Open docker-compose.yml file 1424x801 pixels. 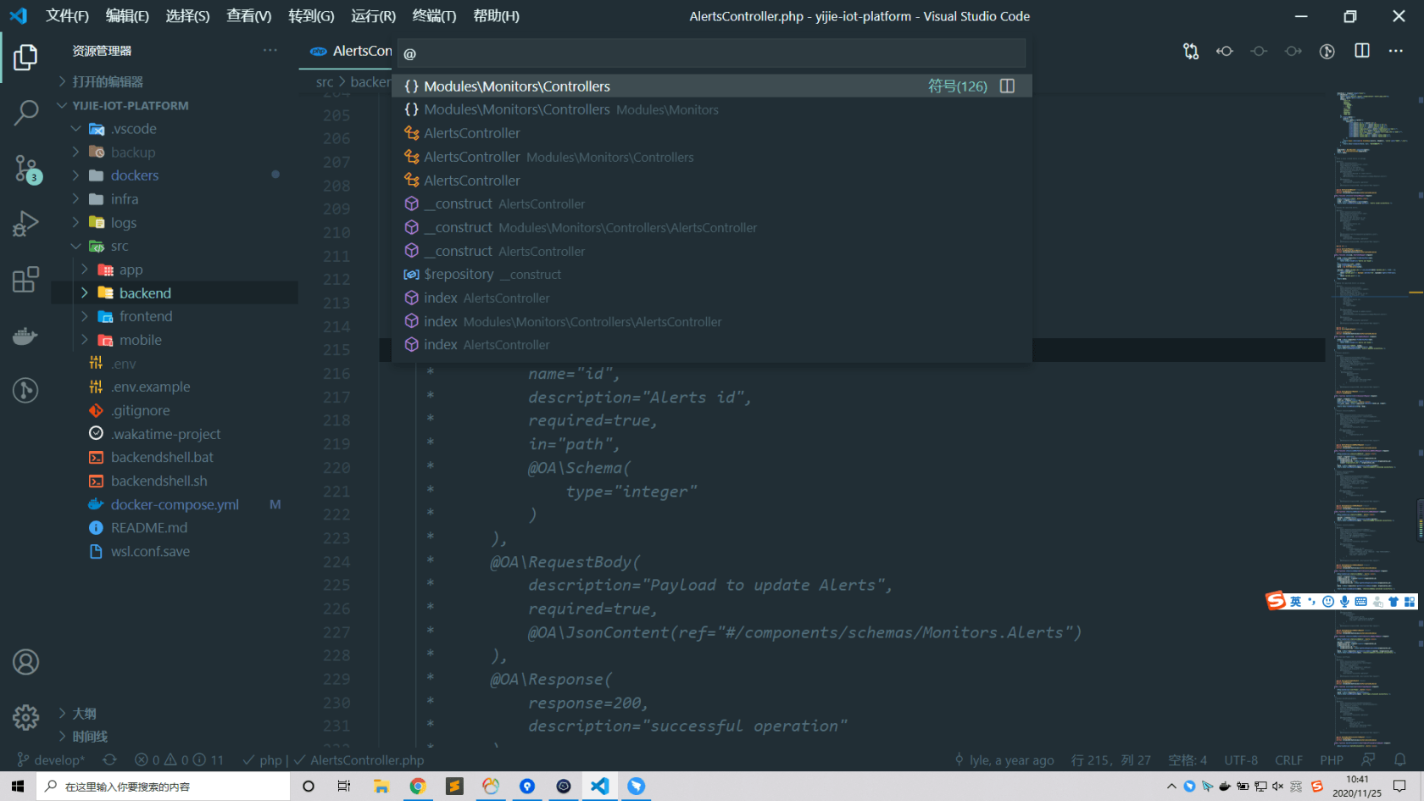(175, 504)
